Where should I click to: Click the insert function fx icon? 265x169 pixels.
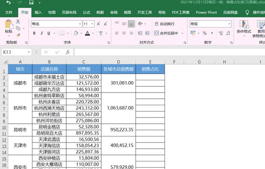(x=68, y=52)
